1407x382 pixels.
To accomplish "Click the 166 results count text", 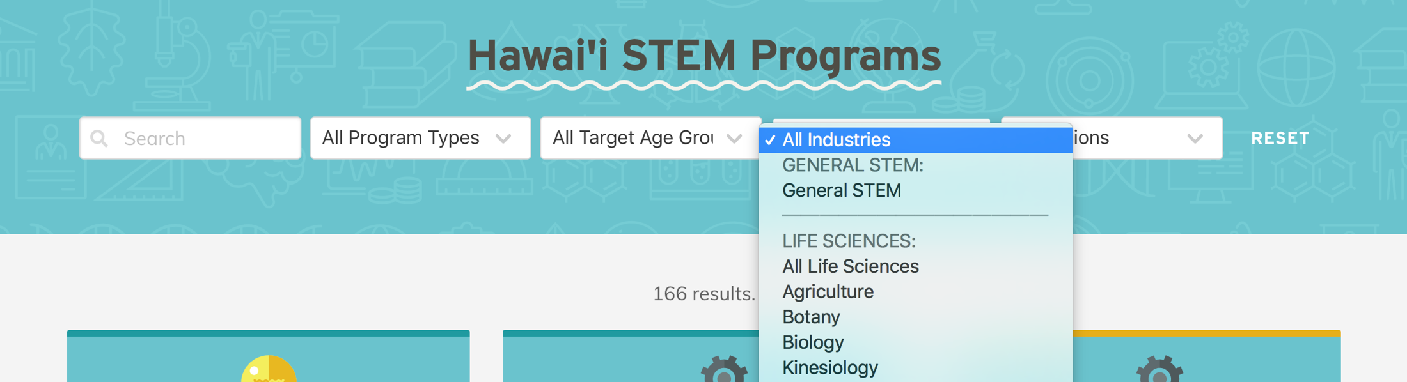I will pyautogui.click(x=703, y=294).
